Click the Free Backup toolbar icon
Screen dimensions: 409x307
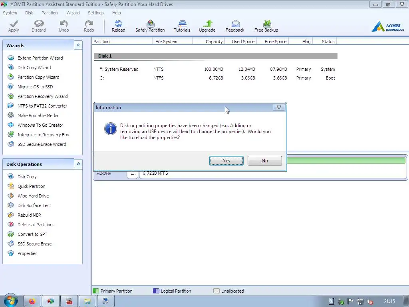tap(266, 26)
